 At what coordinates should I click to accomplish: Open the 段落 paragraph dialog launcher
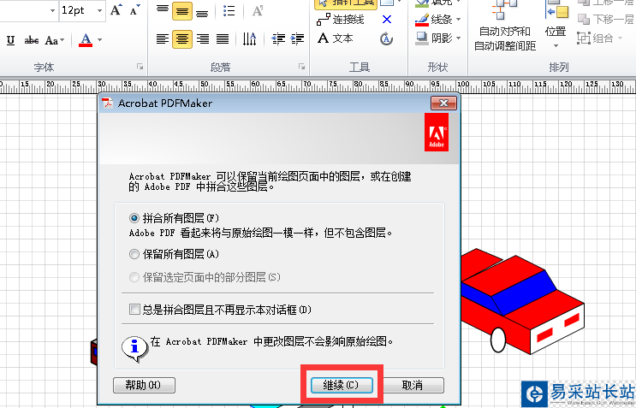tap(302, 67)
